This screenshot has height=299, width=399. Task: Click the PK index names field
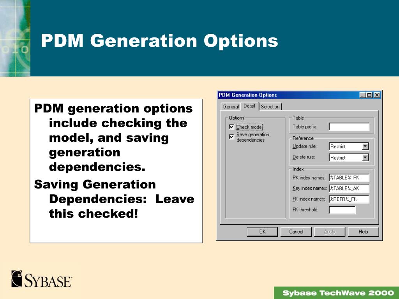(x=349, y=178)
